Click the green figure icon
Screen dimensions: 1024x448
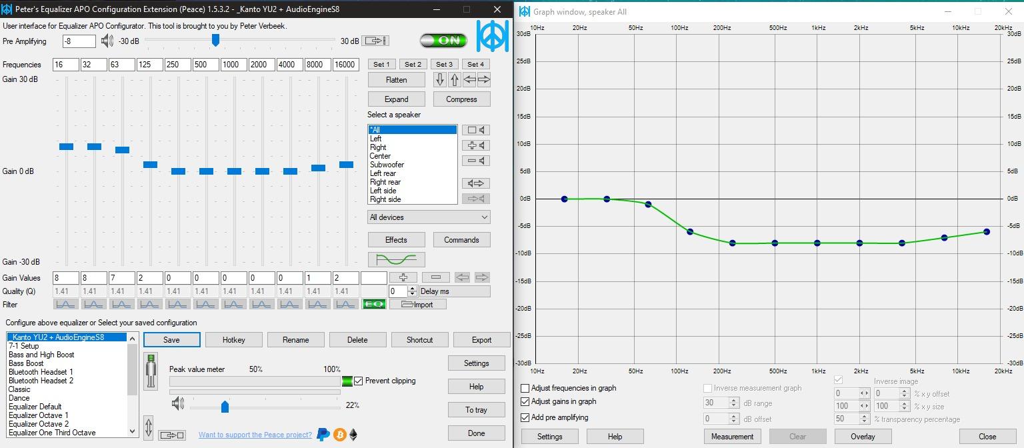point(151,371)
